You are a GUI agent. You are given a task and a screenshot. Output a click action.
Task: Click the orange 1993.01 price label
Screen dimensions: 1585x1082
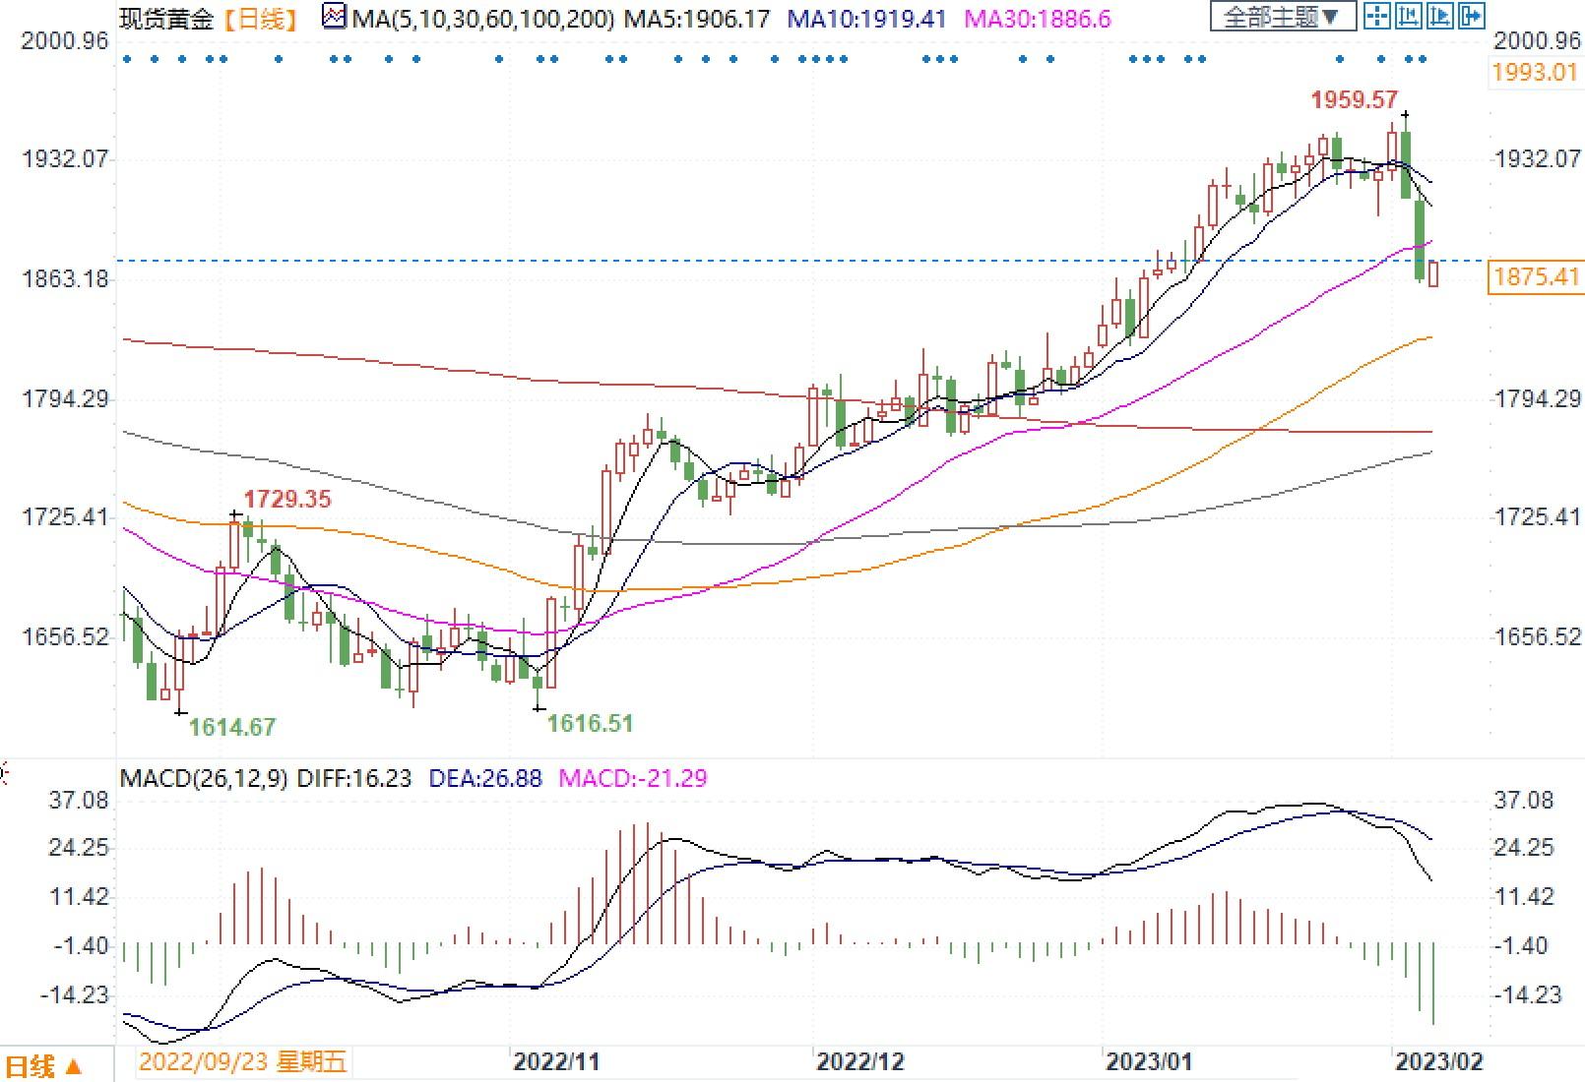(x=1534, y=72)
